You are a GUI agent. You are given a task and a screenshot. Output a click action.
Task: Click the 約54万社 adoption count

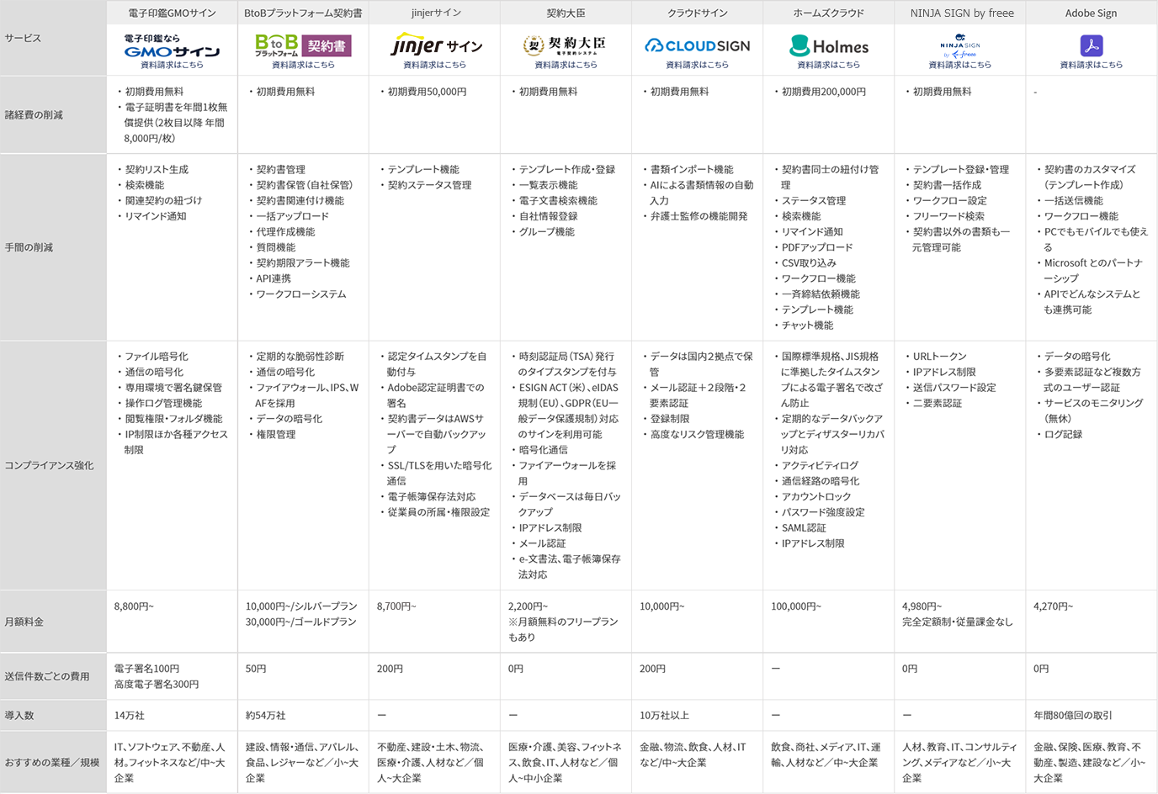point(266,716)
